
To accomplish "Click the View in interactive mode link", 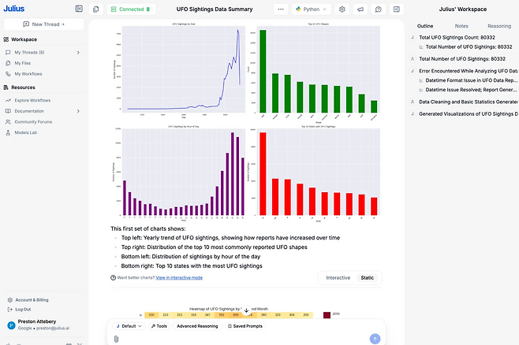I will point(178,277).
